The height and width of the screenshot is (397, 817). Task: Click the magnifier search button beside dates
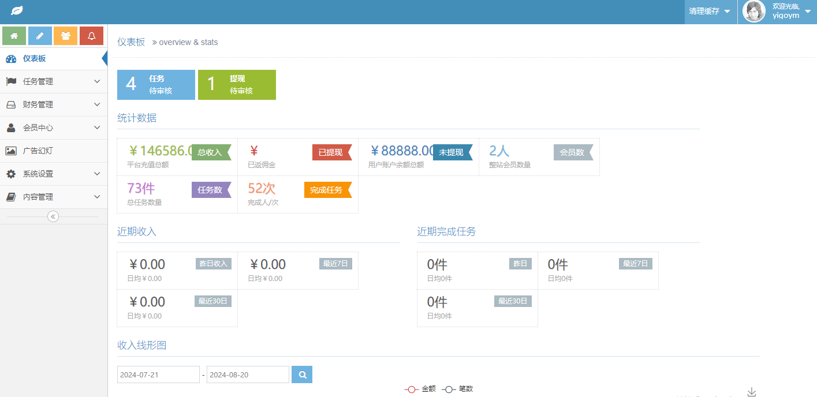pos(302,374)
